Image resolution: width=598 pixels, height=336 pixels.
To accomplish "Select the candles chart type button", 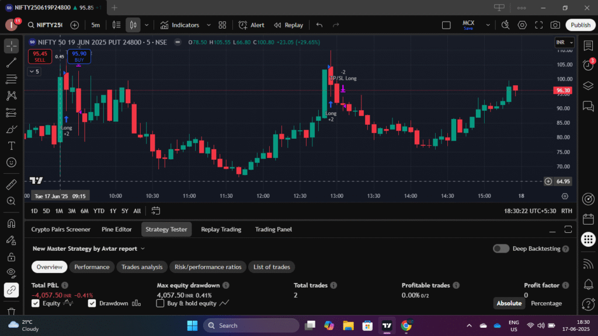I will [133, 25].
